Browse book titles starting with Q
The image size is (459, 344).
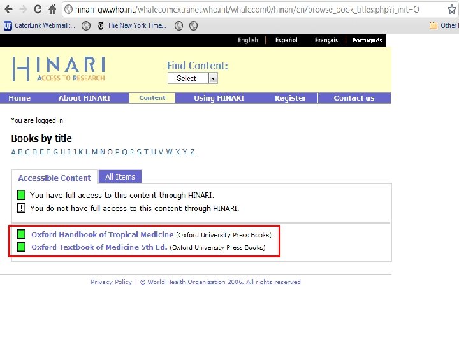click(124, 152)
